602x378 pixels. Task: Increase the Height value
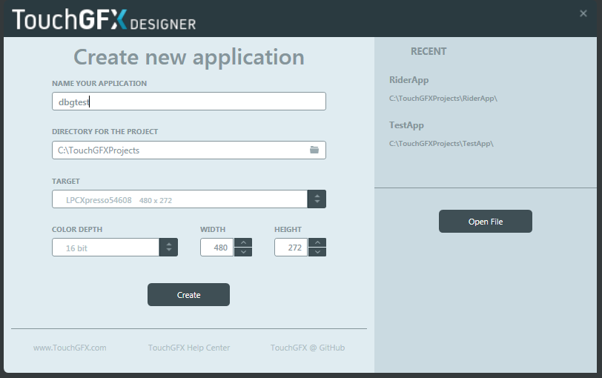tap(317, 242)
